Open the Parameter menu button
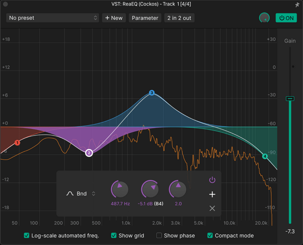Viewport: 303px width, 245px height. (x=145, y=18)
